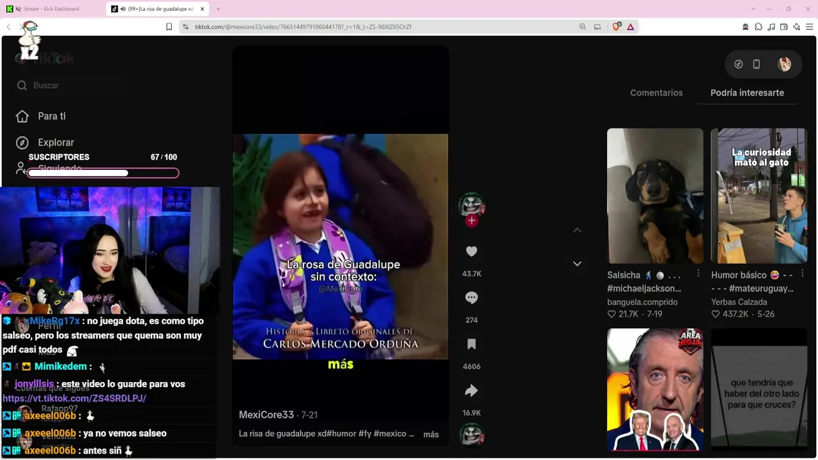
Task: Open the profile avatar menu in header
Action: [x=784, y=64]
